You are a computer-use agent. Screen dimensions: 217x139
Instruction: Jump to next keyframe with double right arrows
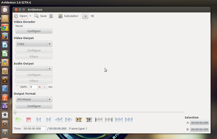click(x=68, y=120)
